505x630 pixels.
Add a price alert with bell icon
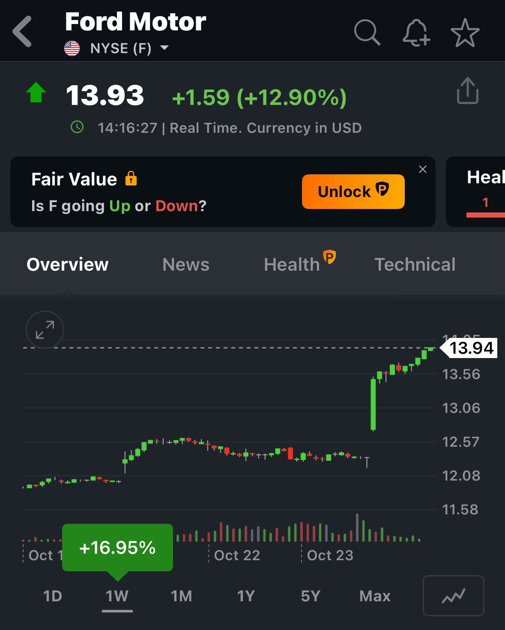pyautogui.click(x=416, y=33)
